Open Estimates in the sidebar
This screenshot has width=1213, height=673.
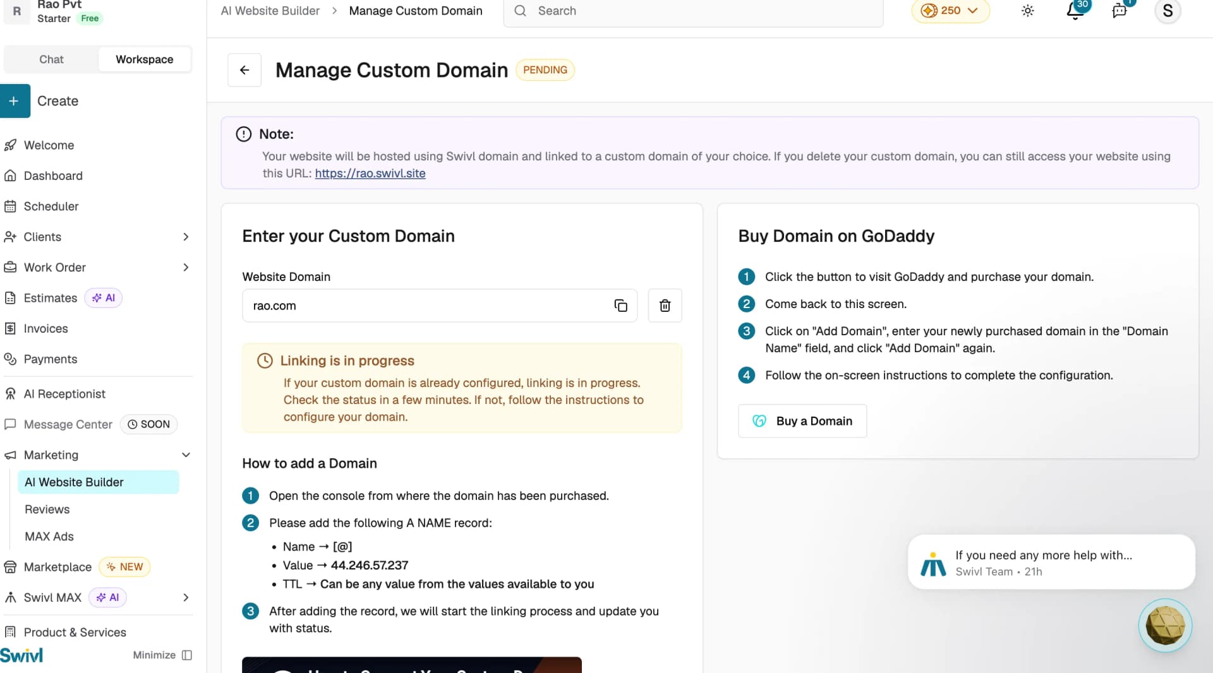(x=51, y=298)
